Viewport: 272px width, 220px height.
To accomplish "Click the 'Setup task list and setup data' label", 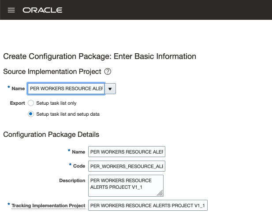I will (x=68, y=114).
